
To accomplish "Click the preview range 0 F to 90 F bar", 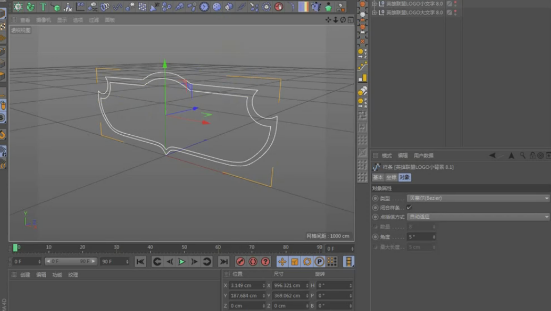I will (x=71, y=261).
